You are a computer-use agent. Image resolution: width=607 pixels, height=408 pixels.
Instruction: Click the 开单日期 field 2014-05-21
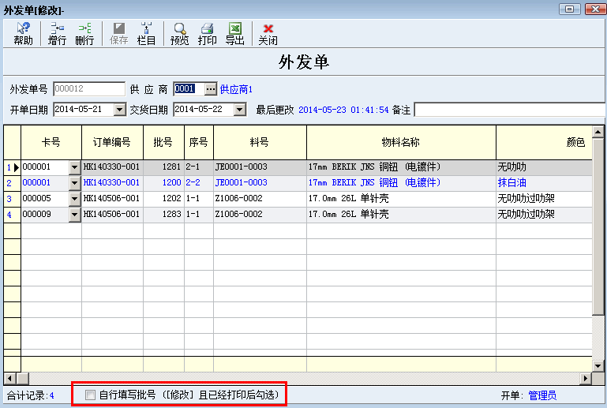click(x=84, y=110)
